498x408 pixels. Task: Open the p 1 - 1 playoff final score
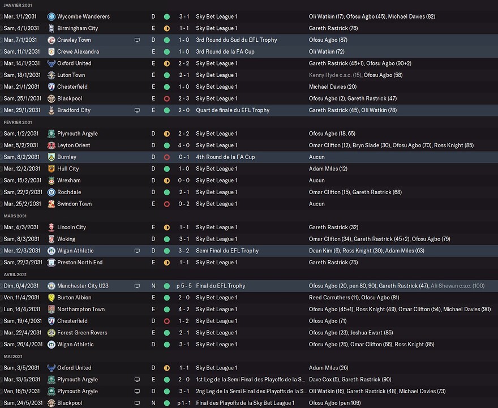click(184, 403)
